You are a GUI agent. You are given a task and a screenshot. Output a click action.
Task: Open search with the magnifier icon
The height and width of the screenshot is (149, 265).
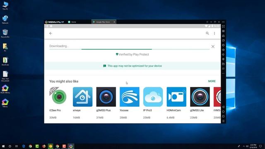(207, 33)
